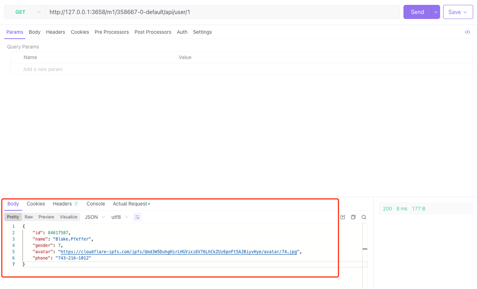Screen dimensions: 477x289
Task: Switch to Post Processors tab
Action: [x=153, y=32]
